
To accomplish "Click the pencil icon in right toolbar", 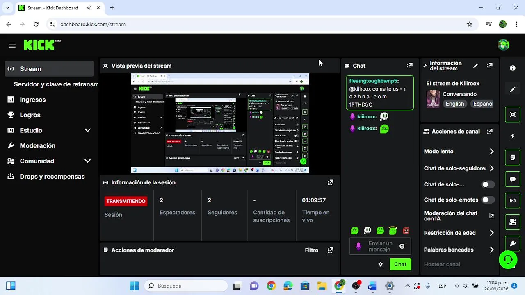I will [513, 89].
